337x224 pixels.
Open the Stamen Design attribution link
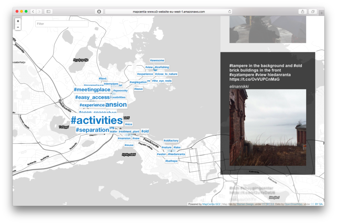pyautogui.click(x=245, y=204)
